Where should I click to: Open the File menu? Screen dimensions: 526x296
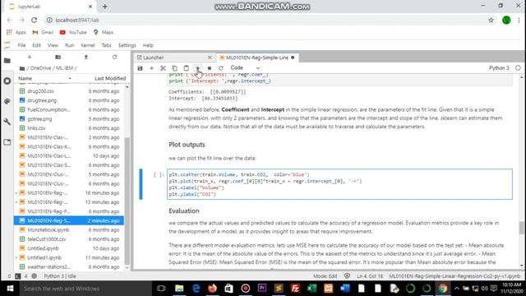click(22, 45)
